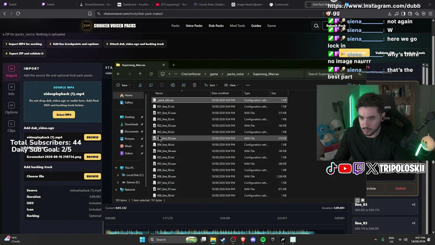This screenshot has height=245, width=435.
Task: Click the Submit Pack button
Action: click(336, 26)
